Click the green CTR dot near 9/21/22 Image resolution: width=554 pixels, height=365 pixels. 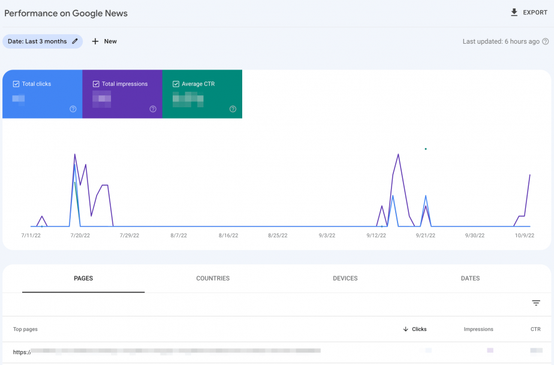tap(426, 149)
